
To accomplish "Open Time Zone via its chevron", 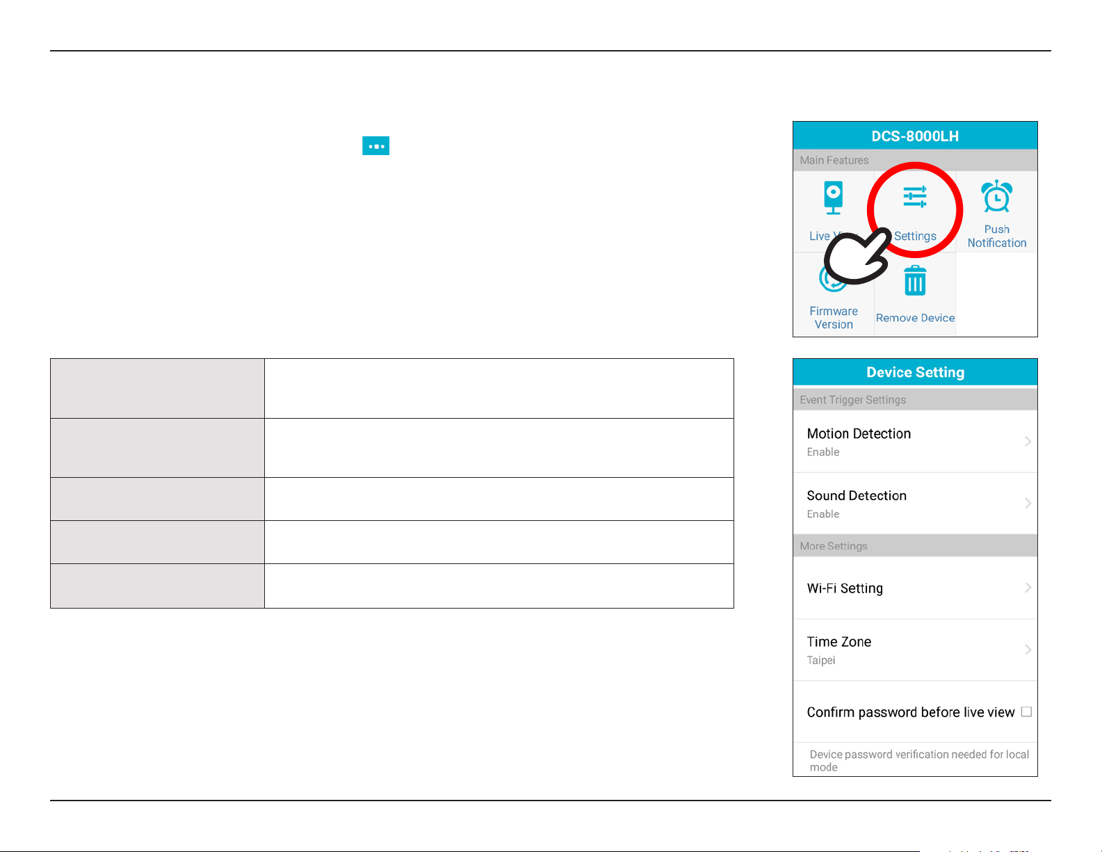I will [x=1028, y=650].
